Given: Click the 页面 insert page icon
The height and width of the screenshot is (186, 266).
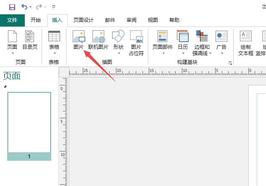Looking at the screenshot, I should pos(12,36).
